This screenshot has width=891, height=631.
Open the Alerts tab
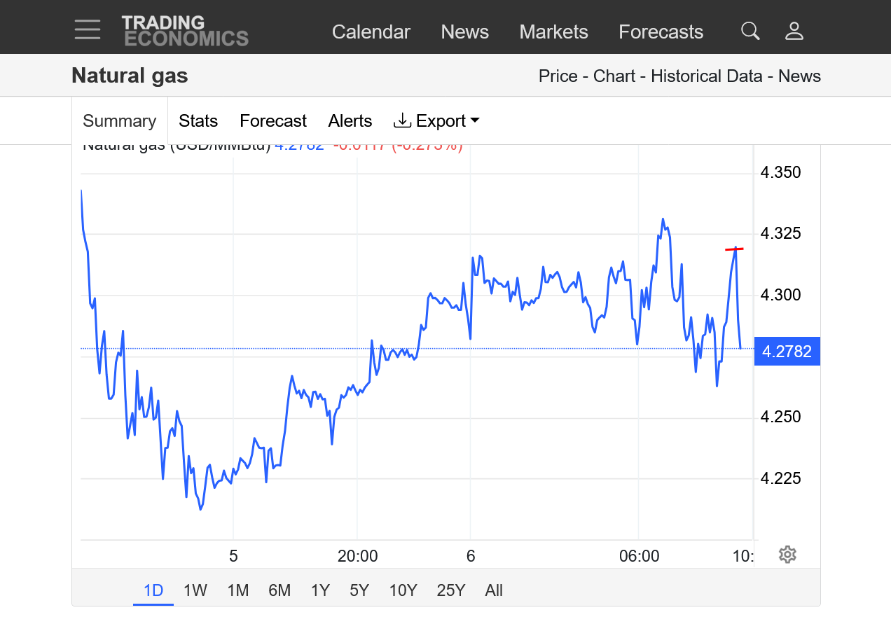(350, 121)
